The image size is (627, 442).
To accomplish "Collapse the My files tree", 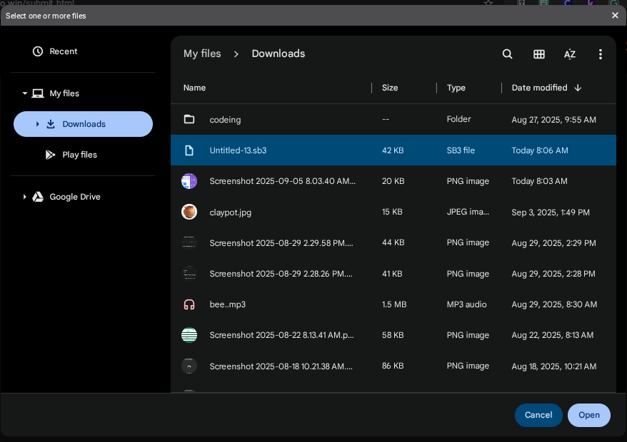I will 25,93.
